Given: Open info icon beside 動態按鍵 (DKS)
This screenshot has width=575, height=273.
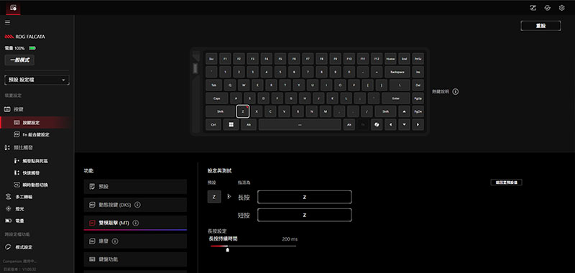Looking at the screenshot, I should click(138, 205).
